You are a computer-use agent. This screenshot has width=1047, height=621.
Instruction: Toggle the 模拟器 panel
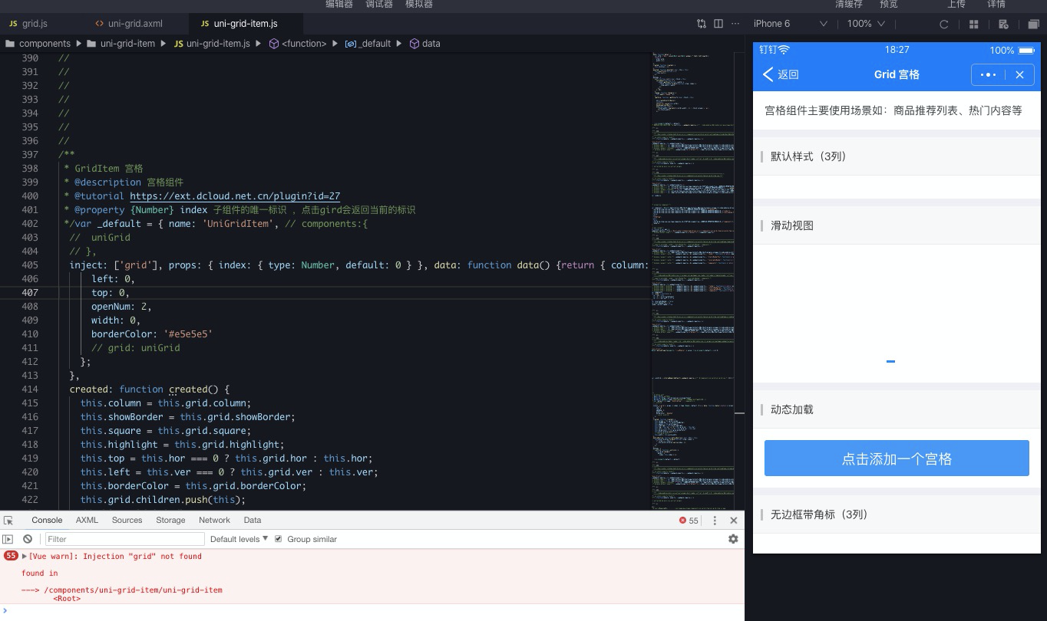[x=418, y=5]
